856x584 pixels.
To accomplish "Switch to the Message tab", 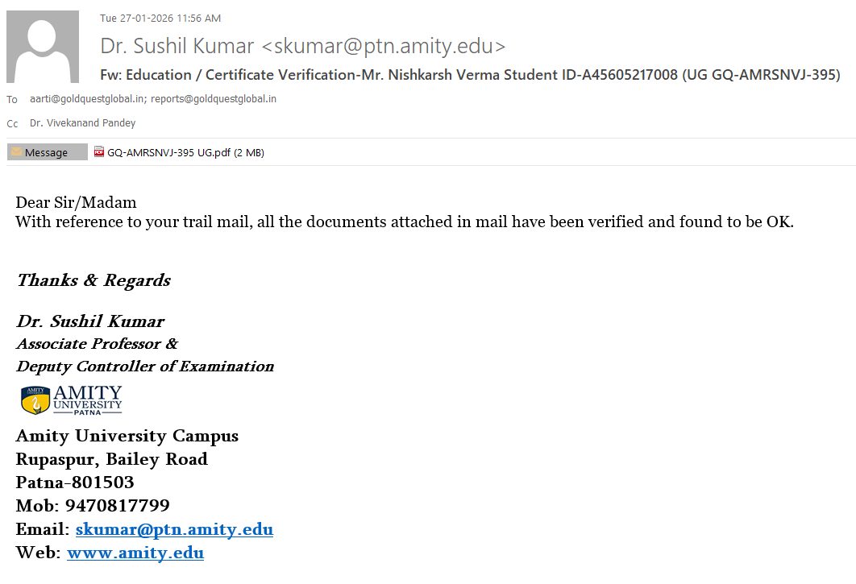I will (x=47, y=152).
